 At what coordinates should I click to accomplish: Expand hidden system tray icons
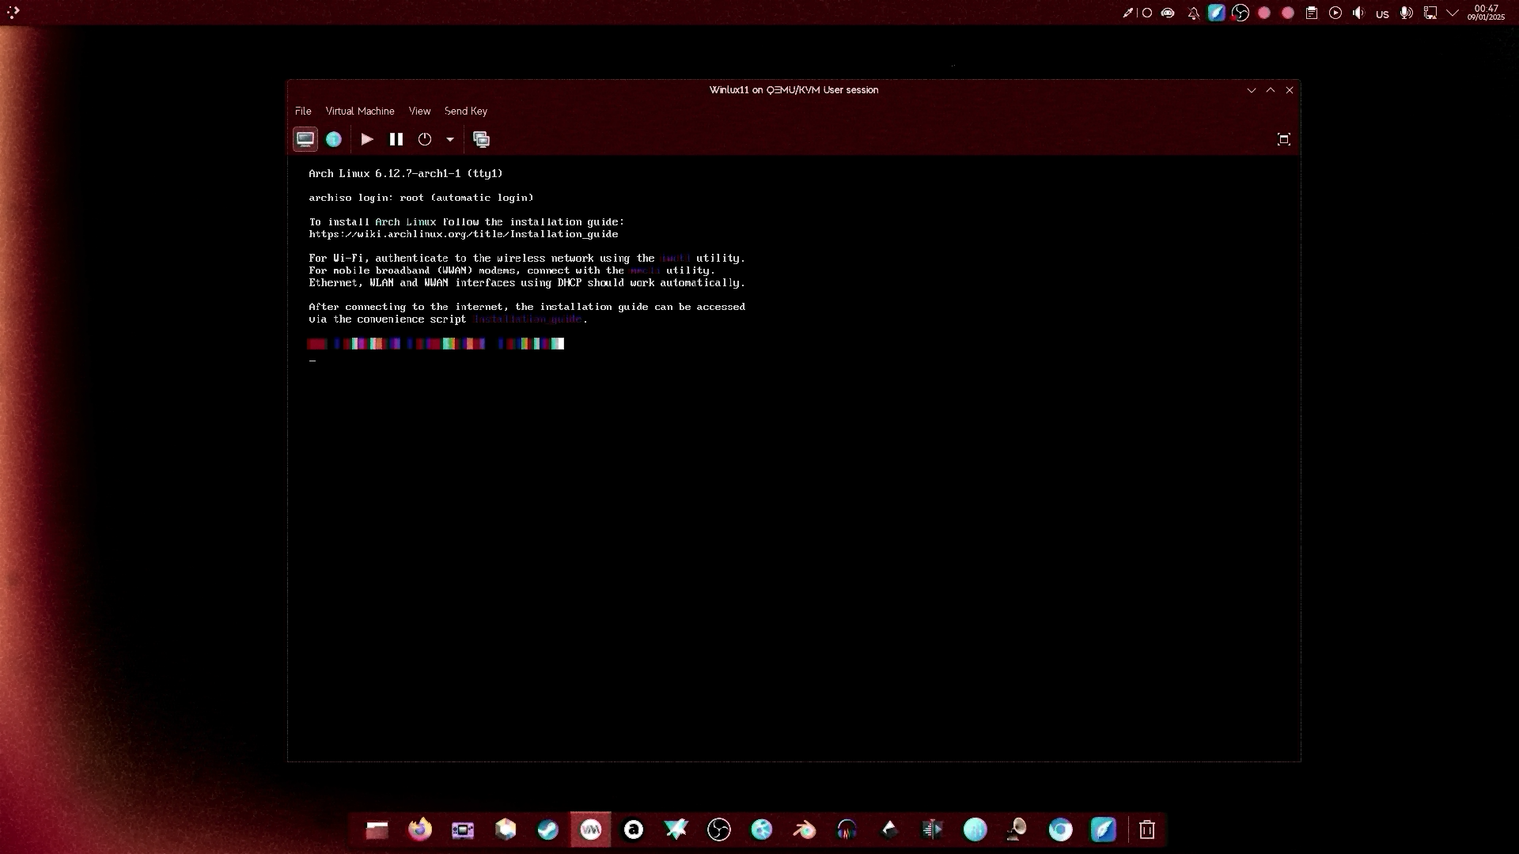click(1453, 13)
